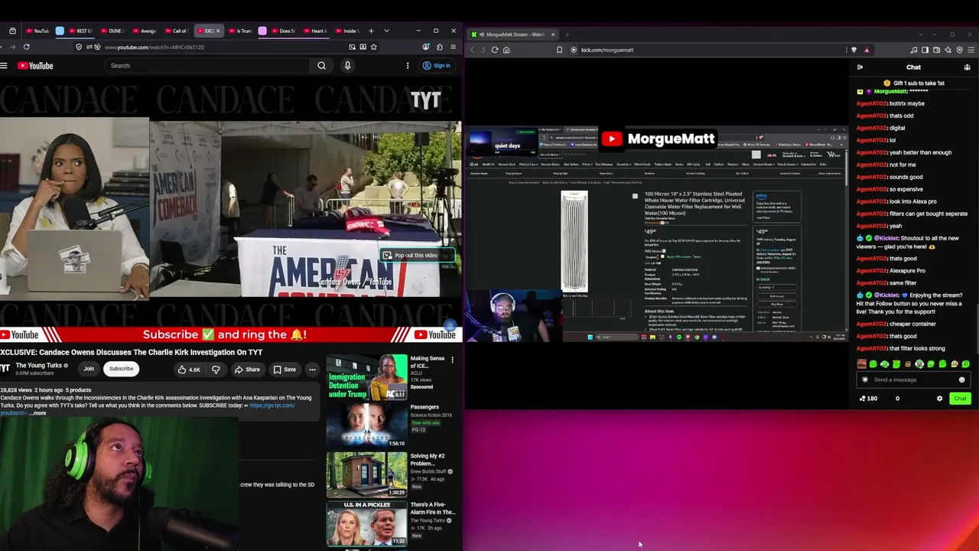
Task: Dislike the Candace Owens video
Action: pyautogui.click(x=216, y=370)
